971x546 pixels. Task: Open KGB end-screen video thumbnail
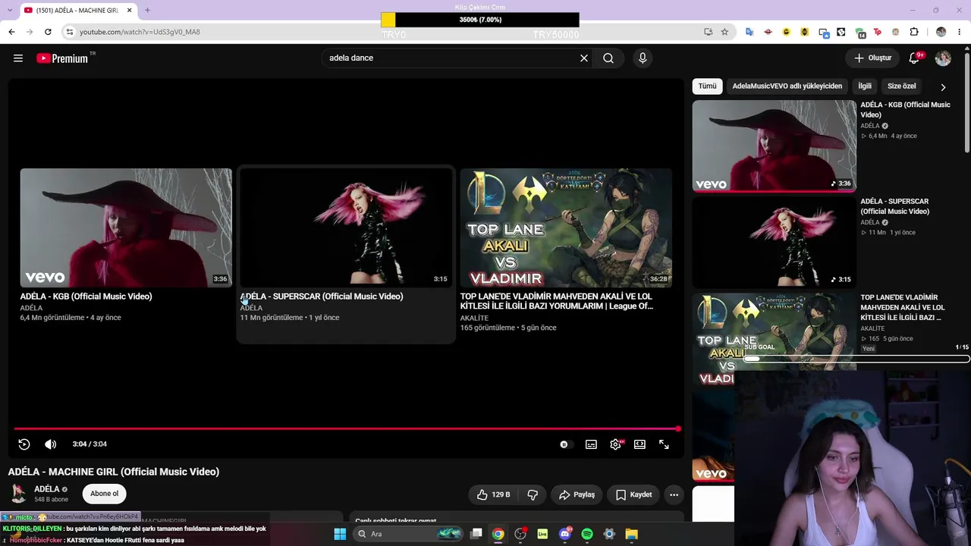coord(126,228)
